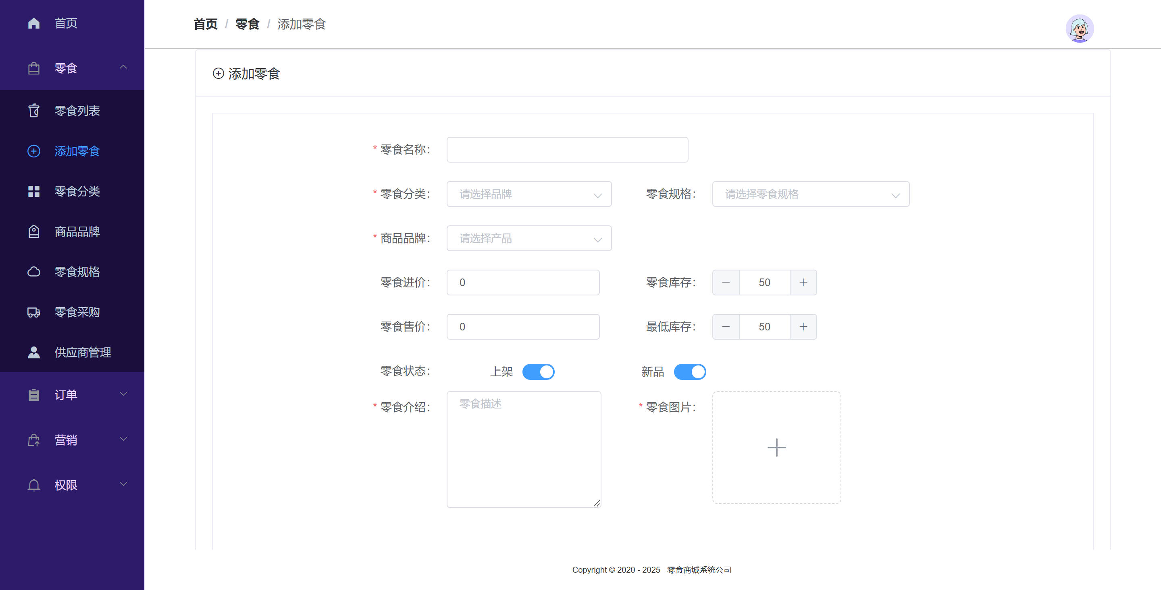The height and width of the screenshot is (590, 1161).
Task: Click the 零食名称 input field
Action: (568, 150)
